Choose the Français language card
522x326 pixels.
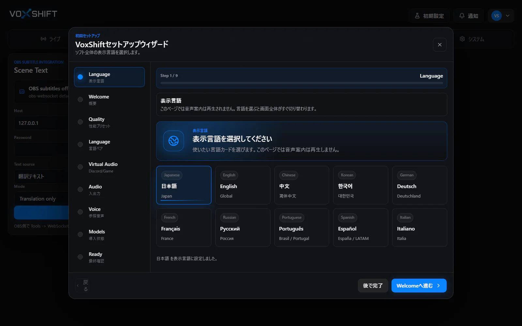click(184, 228)
